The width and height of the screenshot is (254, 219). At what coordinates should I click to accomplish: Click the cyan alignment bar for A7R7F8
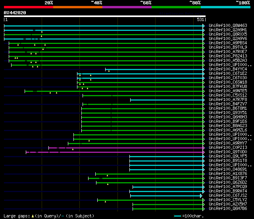167,100
